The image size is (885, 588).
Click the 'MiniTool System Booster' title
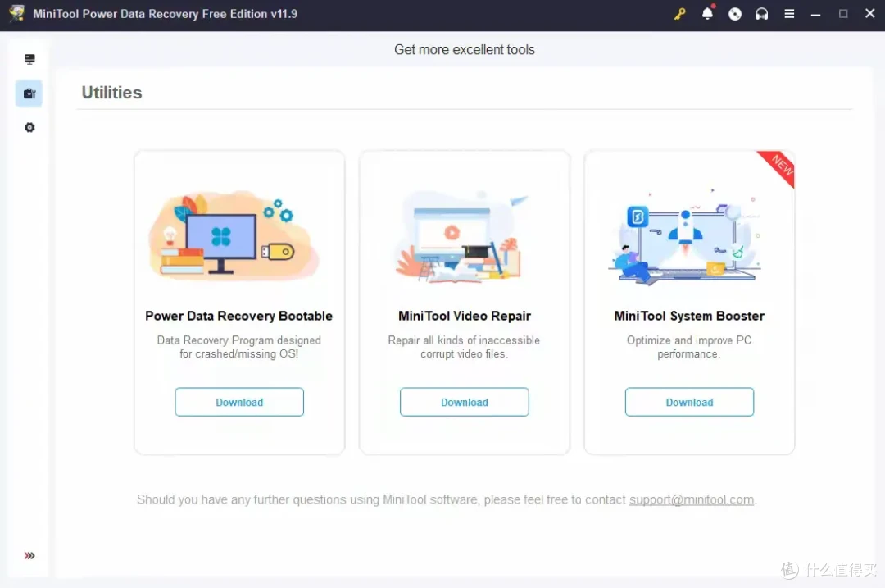tap(689, 316)
